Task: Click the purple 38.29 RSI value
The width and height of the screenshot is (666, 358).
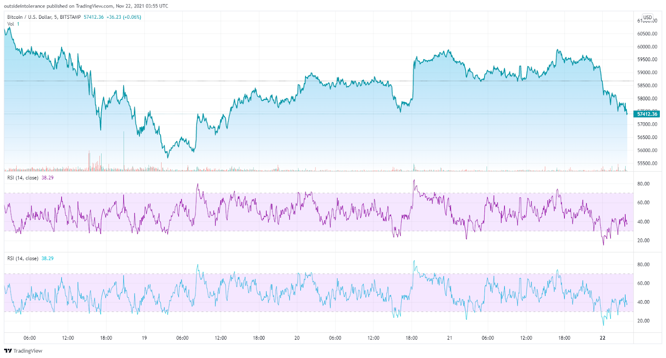Action: pos(47,178)
